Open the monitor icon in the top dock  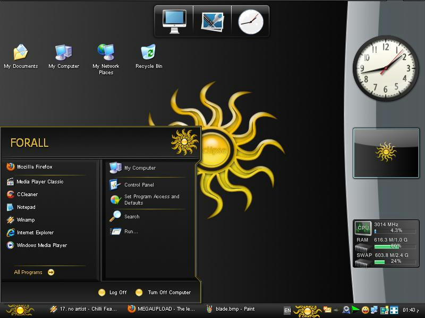click(x=174, y=21)
